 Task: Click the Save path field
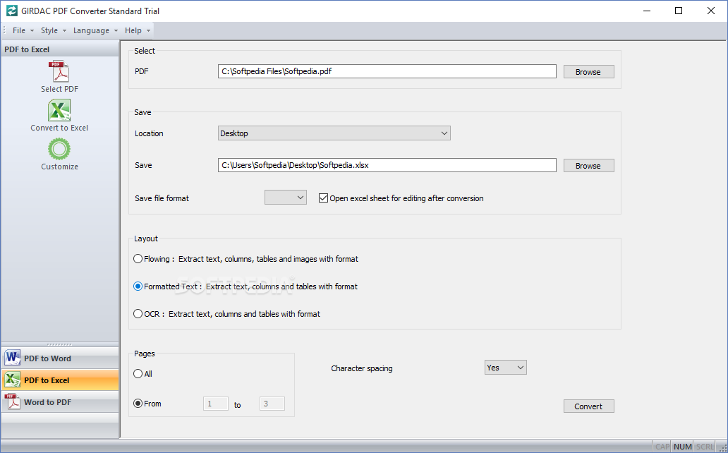click(387, 165)
